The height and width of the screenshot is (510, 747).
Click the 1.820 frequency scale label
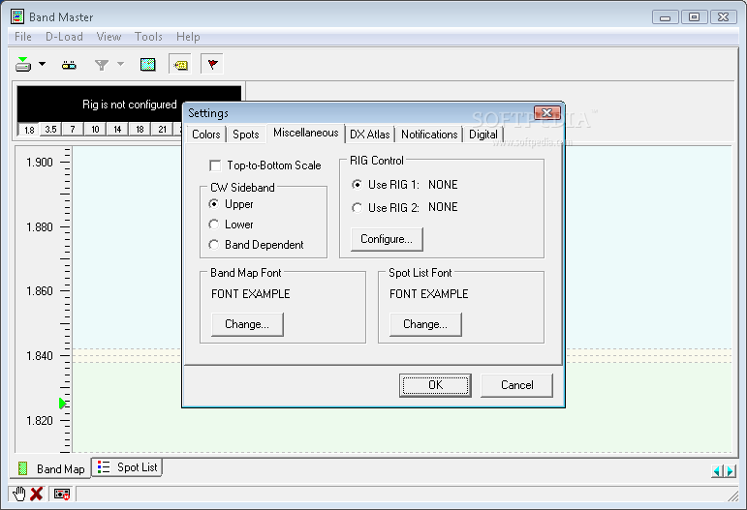pyautogui.click(x=40, y=421)
